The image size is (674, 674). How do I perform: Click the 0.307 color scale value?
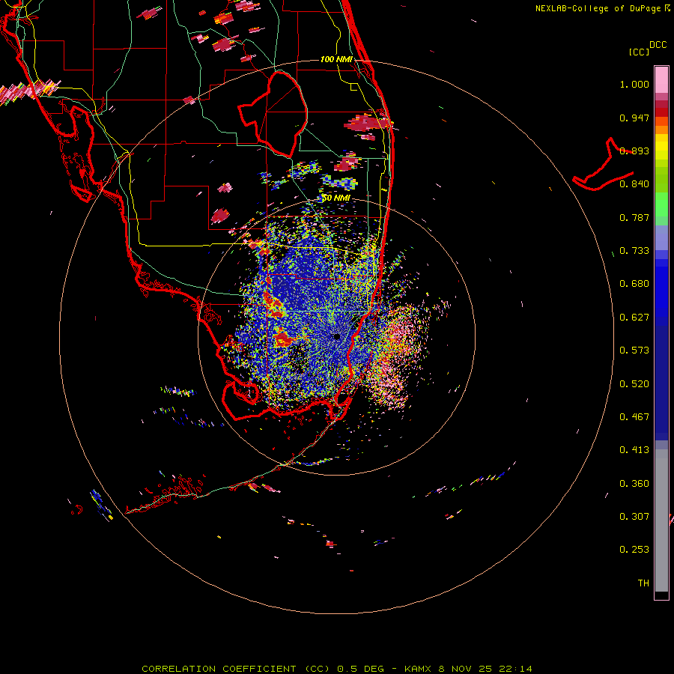click(x=634, y=517)
